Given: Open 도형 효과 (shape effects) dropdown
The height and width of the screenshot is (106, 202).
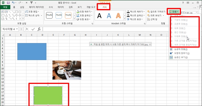Looking at the screenshot, I should click(x=83, y=19).
